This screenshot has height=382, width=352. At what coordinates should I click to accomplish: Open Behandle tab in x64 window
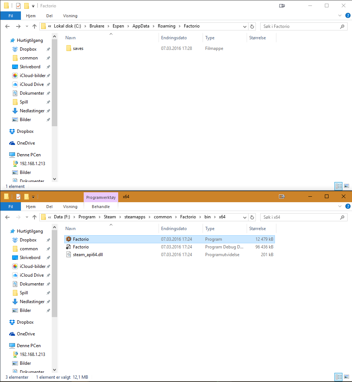tap(101, 207)
